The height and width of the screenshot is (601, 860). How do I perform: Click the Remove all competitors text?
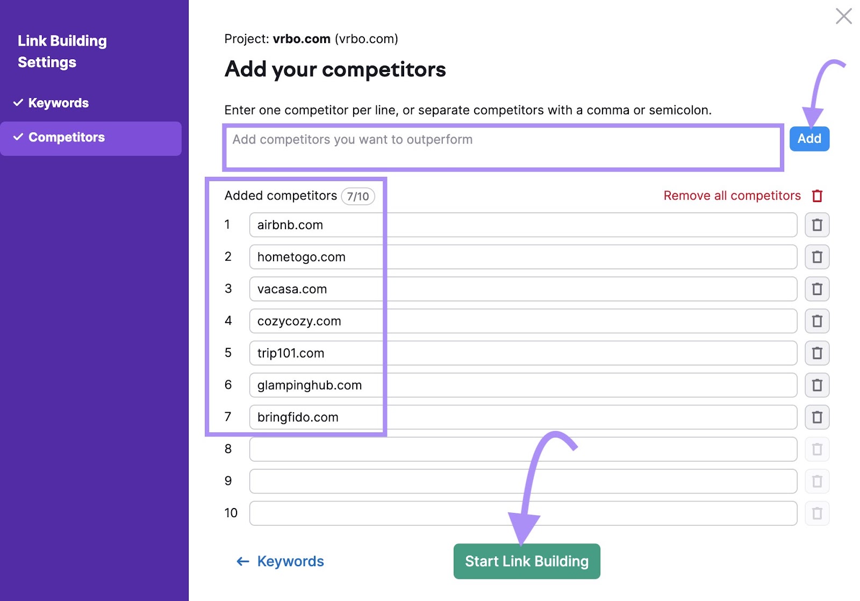click(x=731, y=196)
